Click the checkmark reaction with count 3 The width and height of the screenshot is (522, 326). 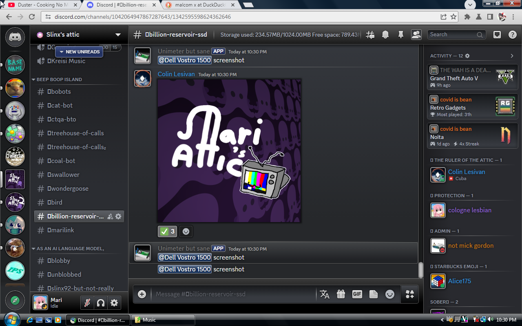(x=168, y=231)
